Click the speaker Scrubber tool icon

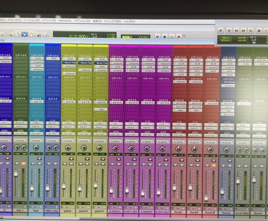click(39, 35)
